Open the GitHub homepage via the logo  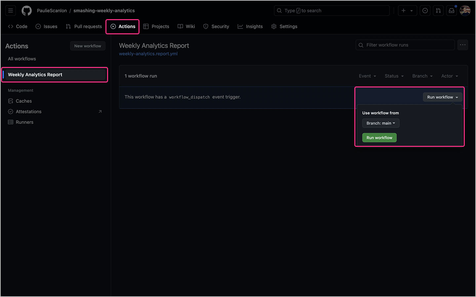point(26,10)
